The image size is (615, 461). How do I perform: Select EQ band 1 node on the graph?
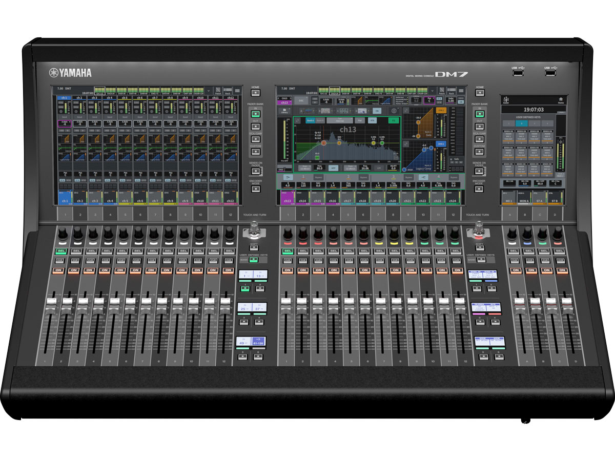(x=323, y=143)
